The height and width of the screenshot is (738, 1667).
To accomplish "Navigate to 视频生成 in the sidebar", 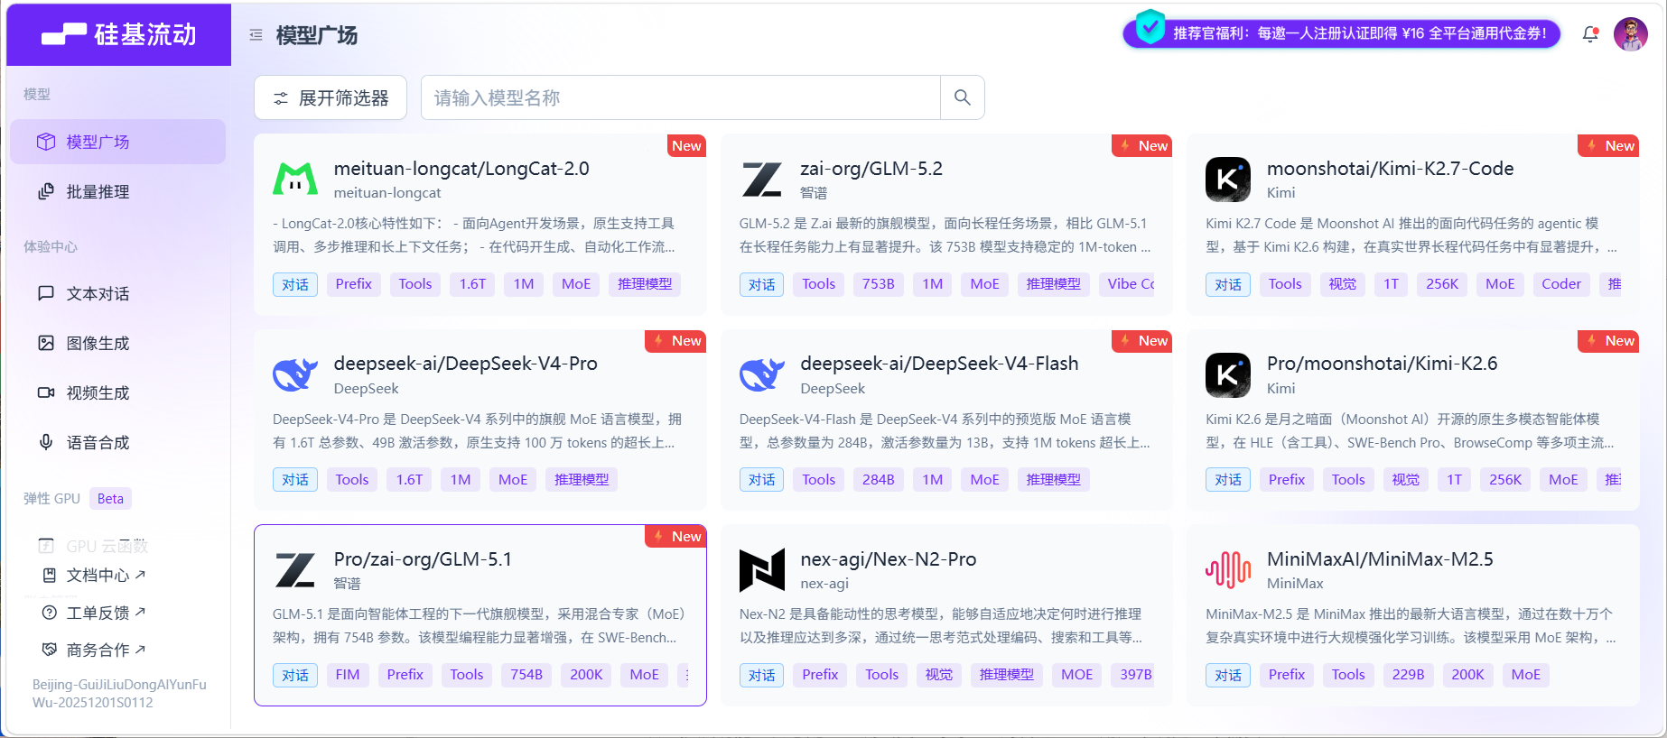I will point(118,392).
